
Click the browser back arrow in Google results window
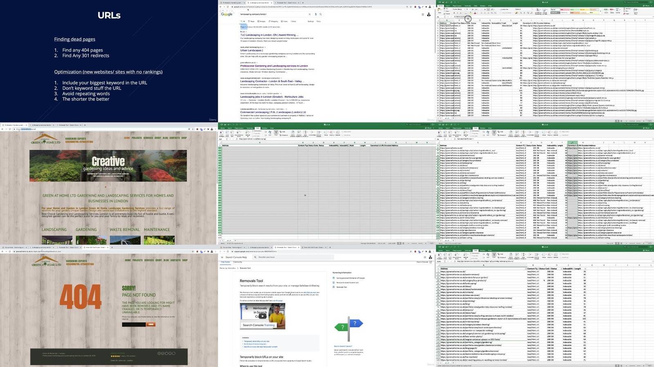click(x=221, y=7)
